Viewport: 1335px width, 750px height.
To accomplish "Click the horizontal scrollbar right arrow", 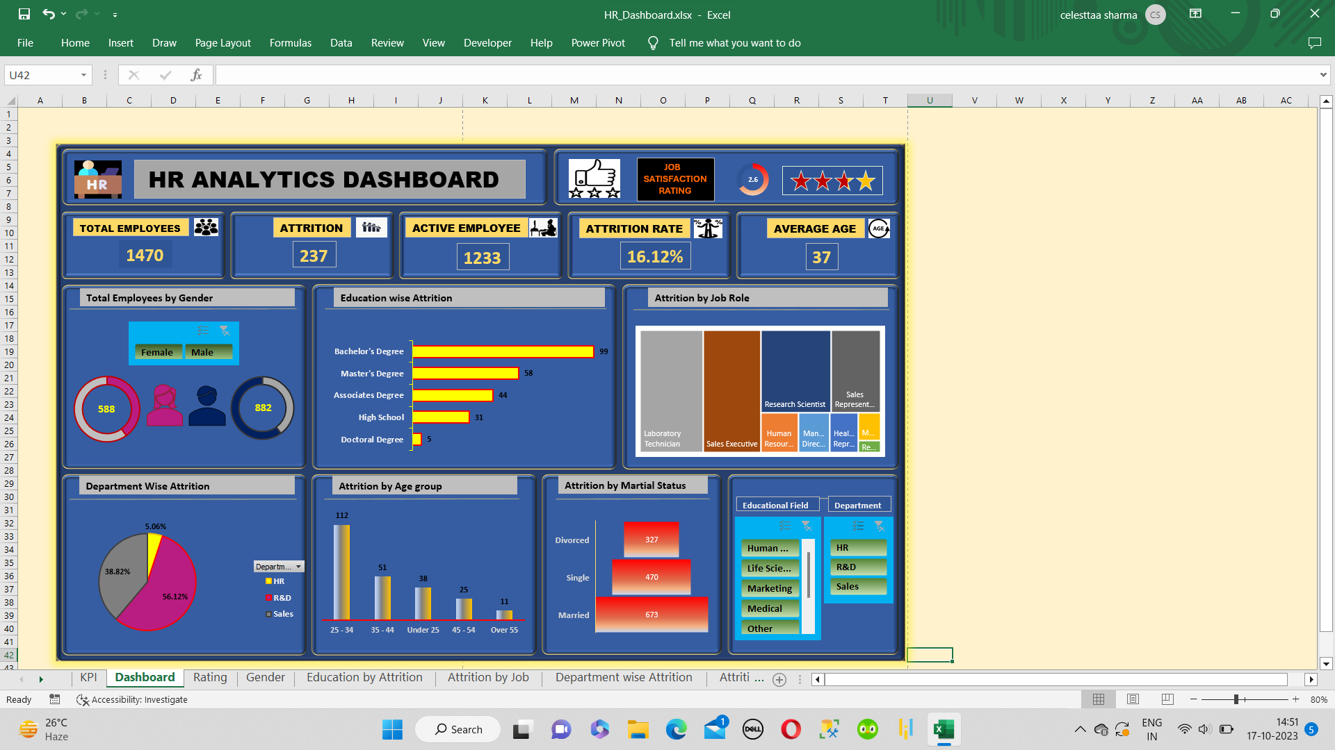I will pos(1311,679).
